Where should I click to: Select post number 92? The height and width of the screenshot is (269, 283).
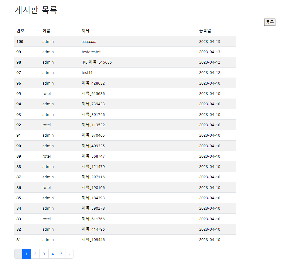point(19,125)
